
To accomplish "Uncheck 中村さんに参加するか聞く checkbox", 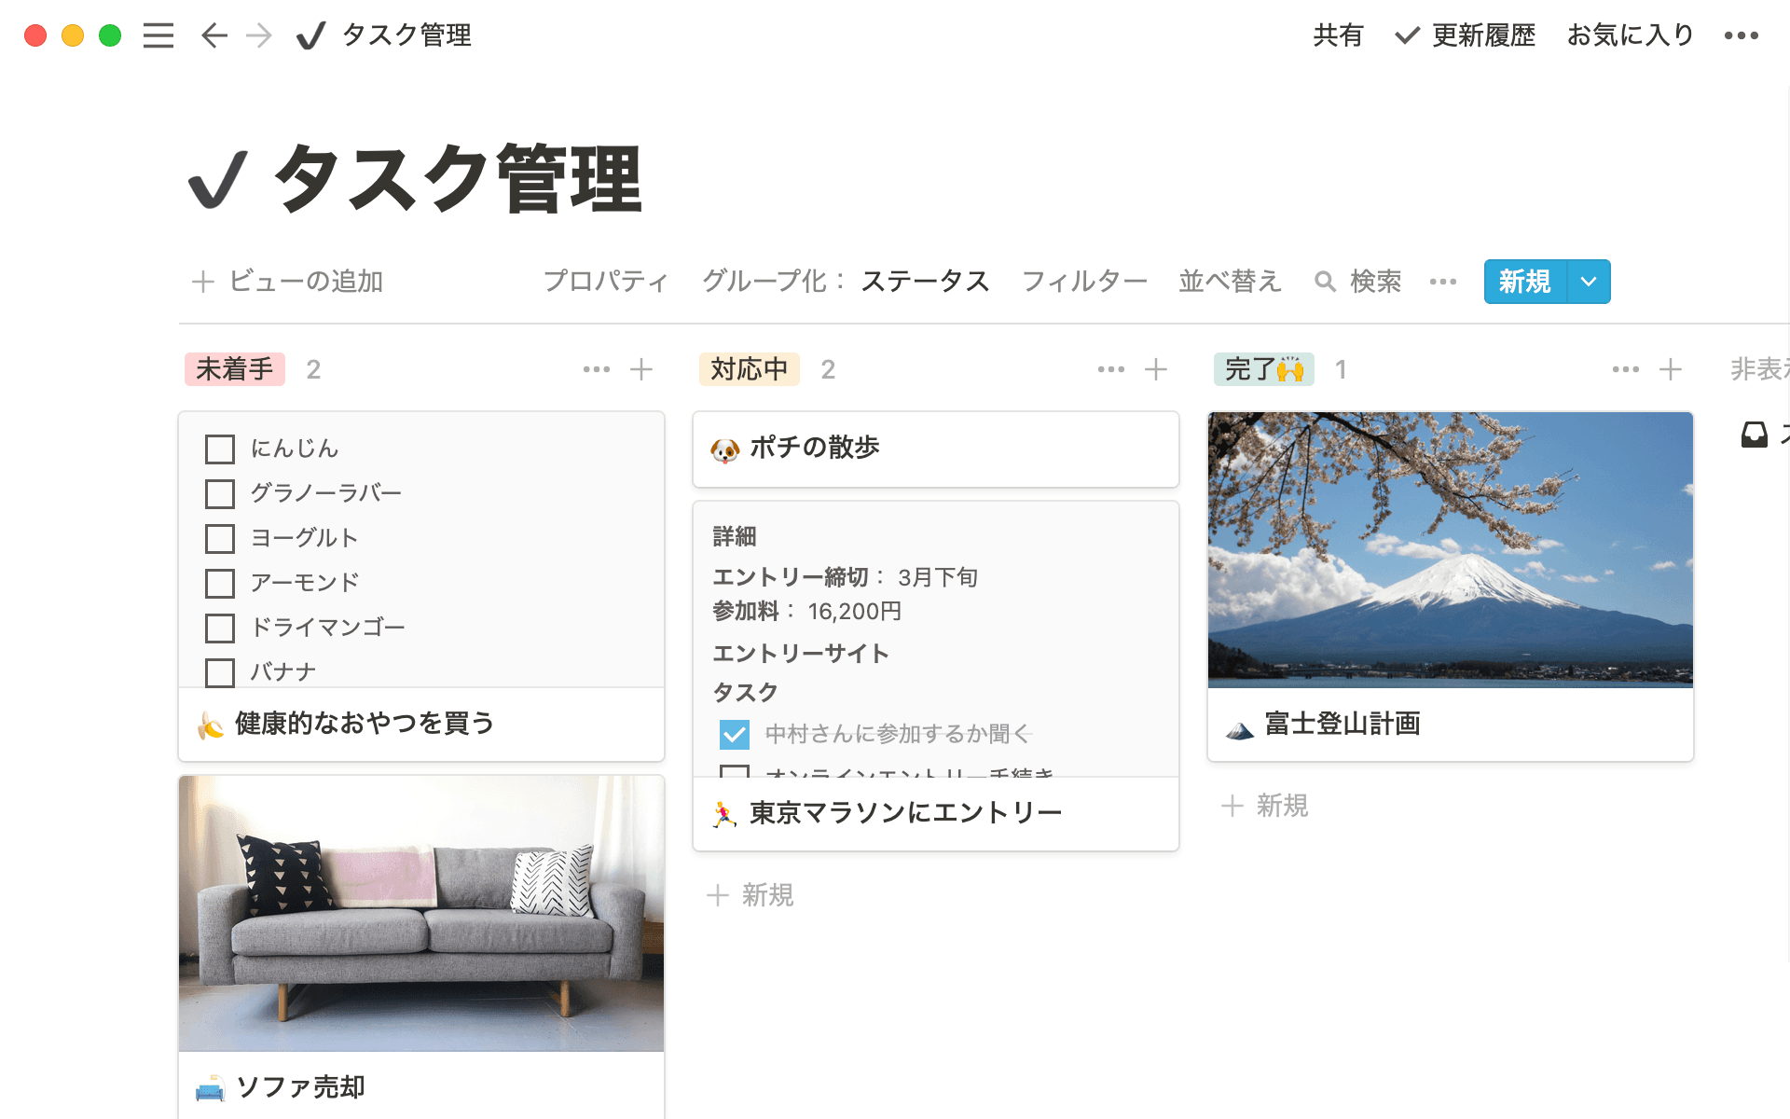I will [735, 734].
